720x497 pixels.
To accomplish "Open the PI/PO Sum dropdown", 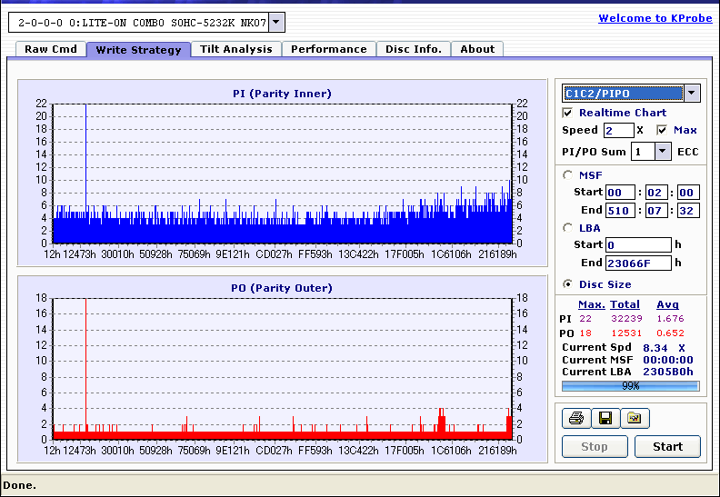I will [662, 152].
